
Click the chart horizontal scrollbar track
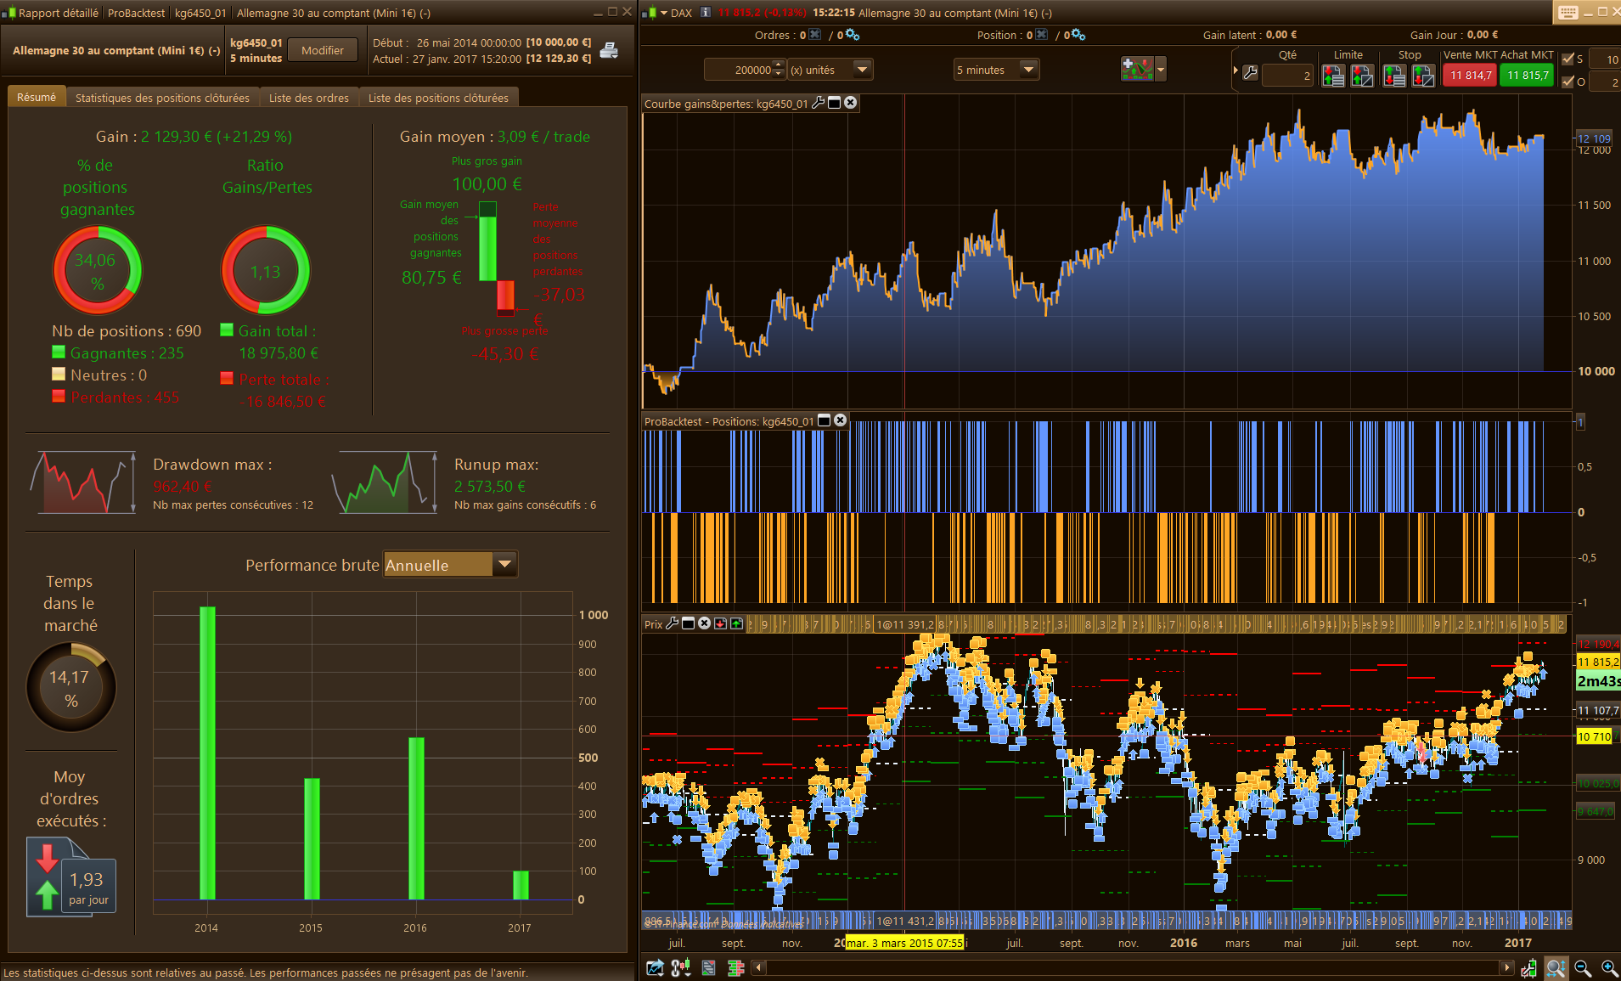coord(1134,967)
